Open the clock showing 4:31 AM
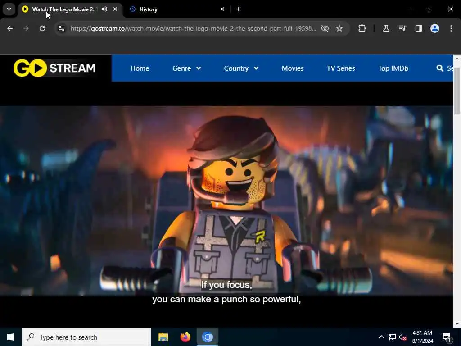 pyautogui.click(x=422, y=337)
